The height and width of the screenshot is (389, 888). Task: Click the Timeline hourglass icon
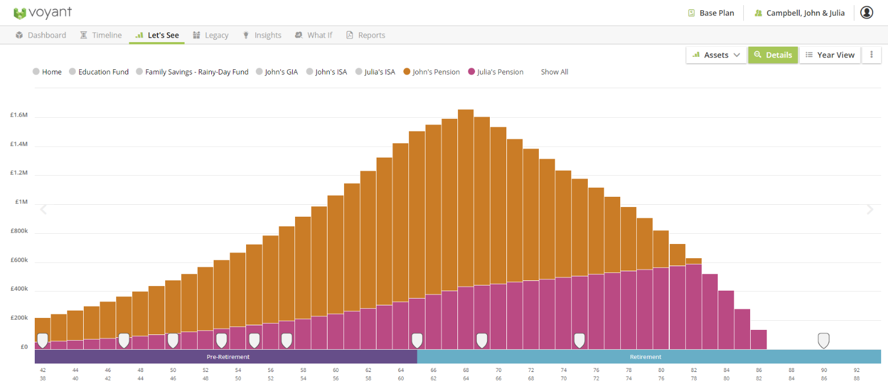click(x=84, y=35)
